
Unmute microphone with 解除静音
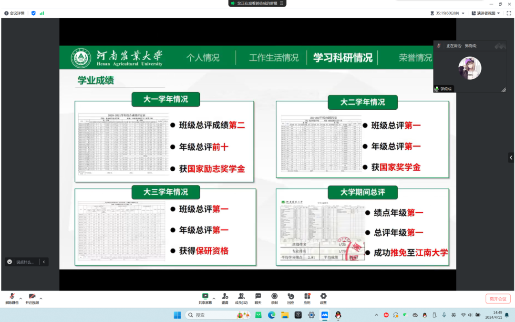tap(12, 298)
